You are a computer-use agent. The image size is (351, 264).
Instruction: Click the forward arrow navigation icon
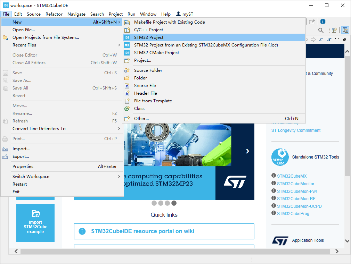313,40
